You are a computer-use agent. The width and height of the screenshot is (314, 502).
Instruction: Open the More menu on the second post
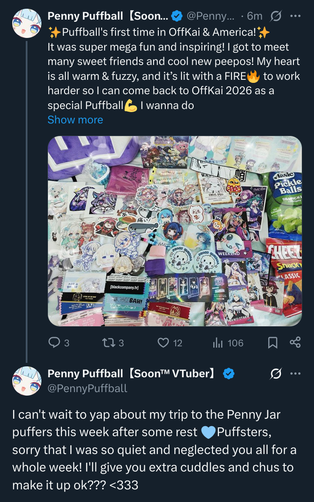(295, 374)
